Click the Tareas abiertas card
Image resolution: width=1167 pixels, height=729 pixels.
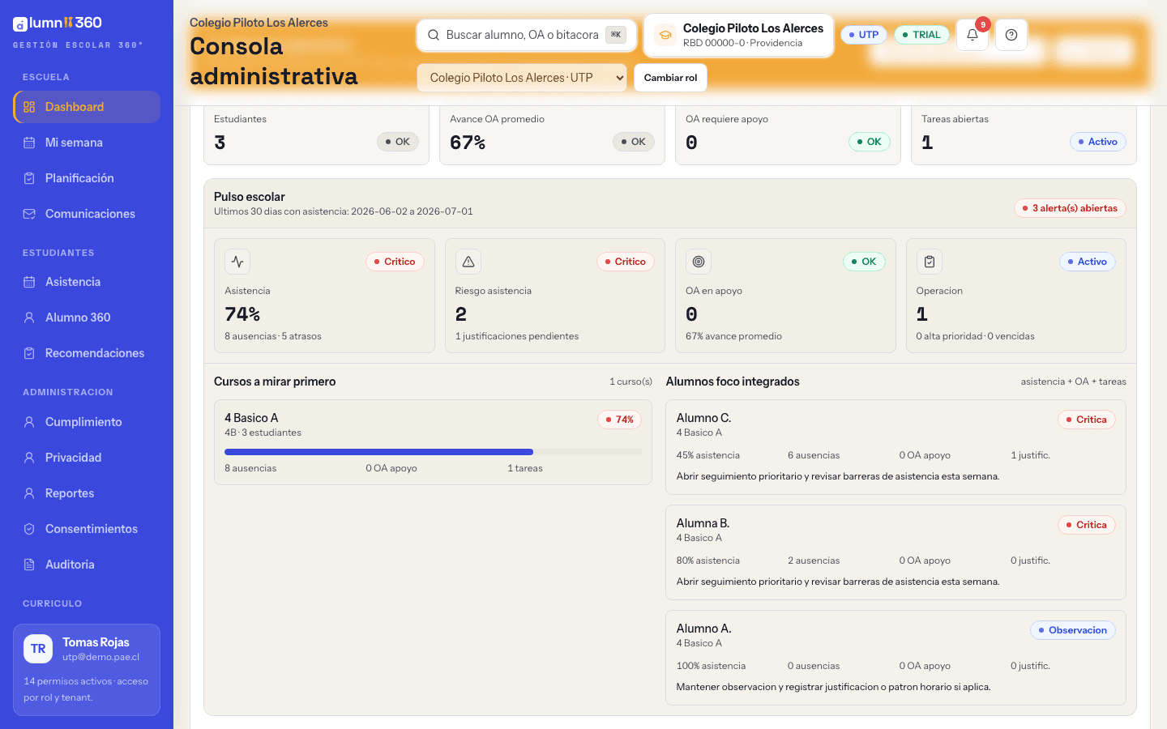pos(1024,134)
